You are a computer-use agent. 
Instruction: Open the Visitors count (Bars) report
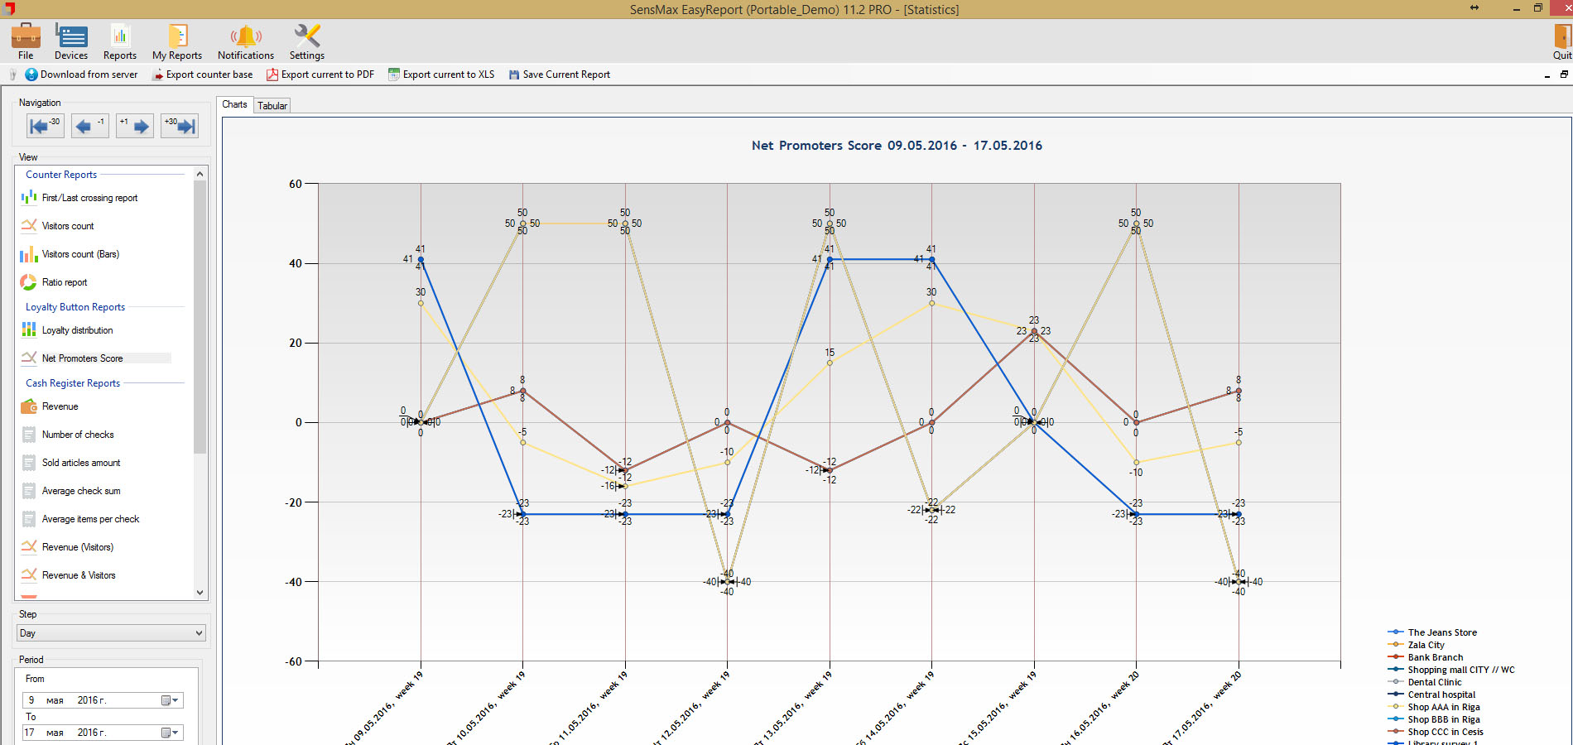click(x=80, y=254)
